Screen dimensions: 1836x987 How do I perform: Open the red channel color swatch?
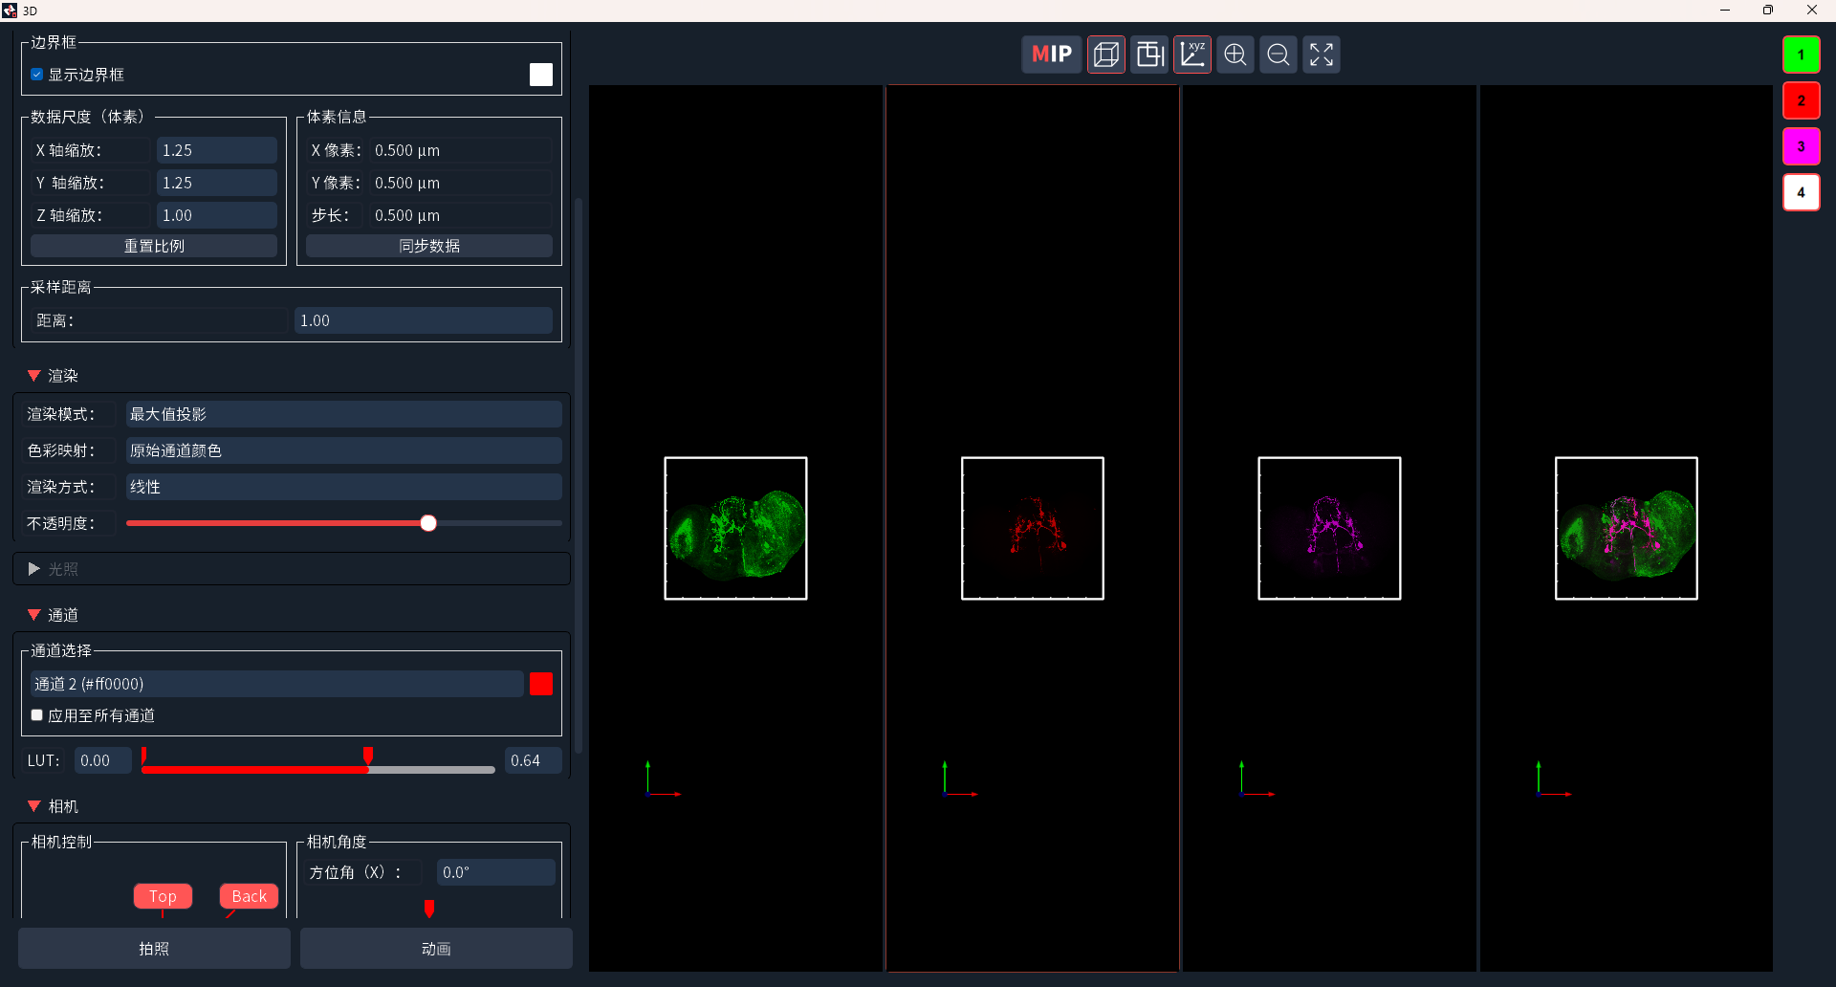coord(541,684)
